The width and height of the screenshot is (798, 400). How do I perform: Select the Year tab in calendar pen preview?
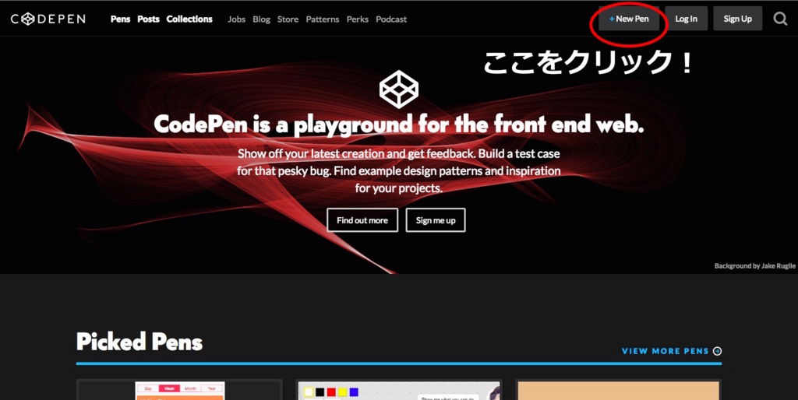(212, 388)
